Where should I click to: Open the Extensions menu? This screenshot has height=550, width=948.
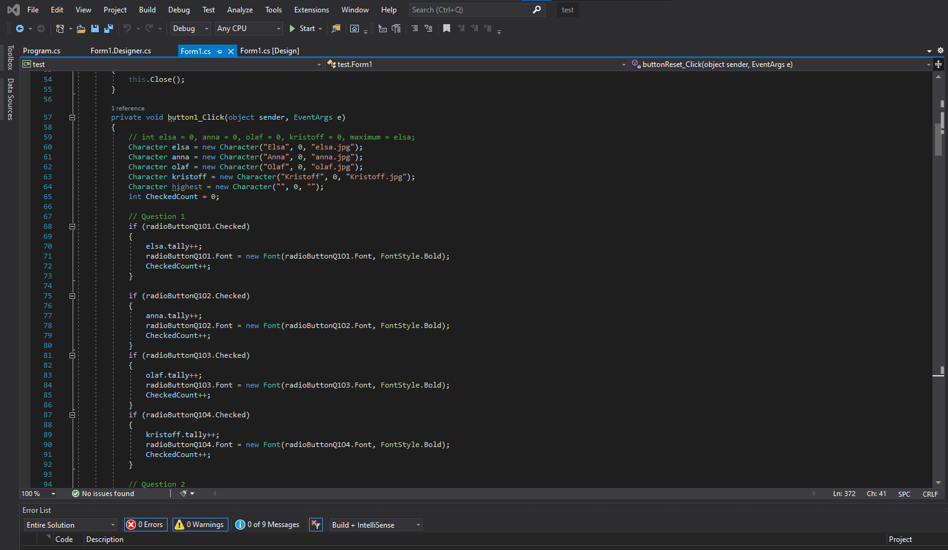311,10
